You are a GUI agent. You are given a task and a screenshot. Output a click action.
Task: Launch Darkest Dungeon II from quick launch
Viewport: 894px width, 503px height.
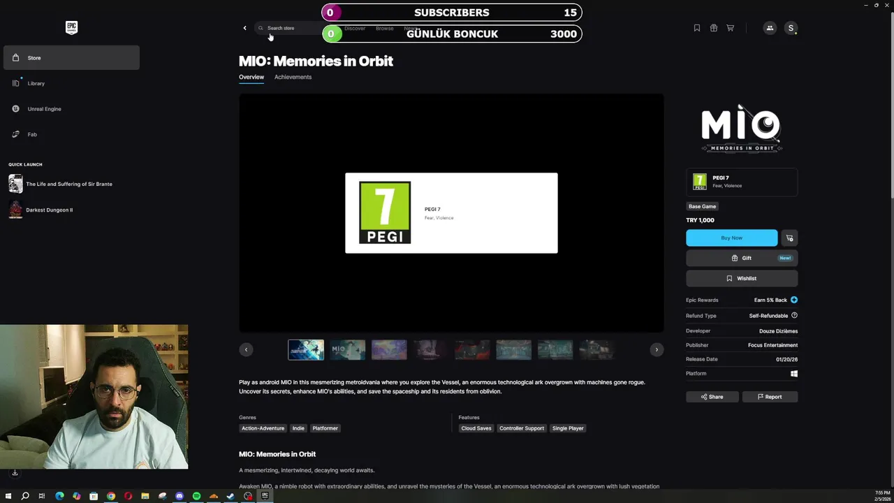coord(41,210)
